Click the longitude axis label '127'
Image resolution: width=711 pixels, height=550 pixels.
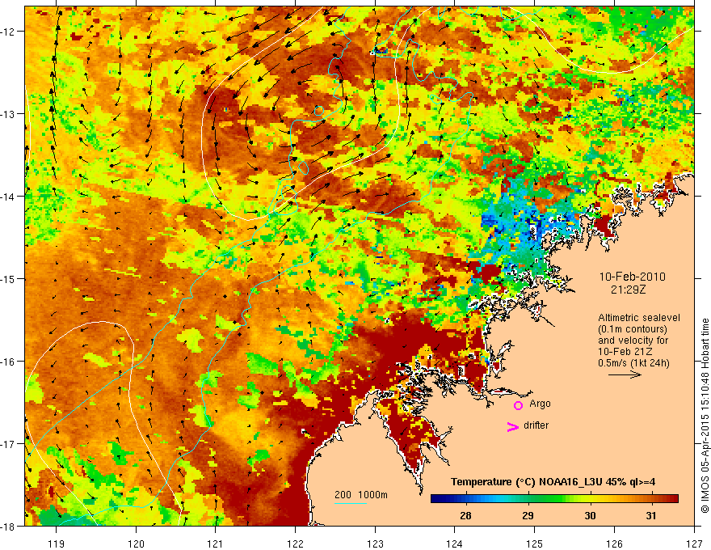(694, 544)
